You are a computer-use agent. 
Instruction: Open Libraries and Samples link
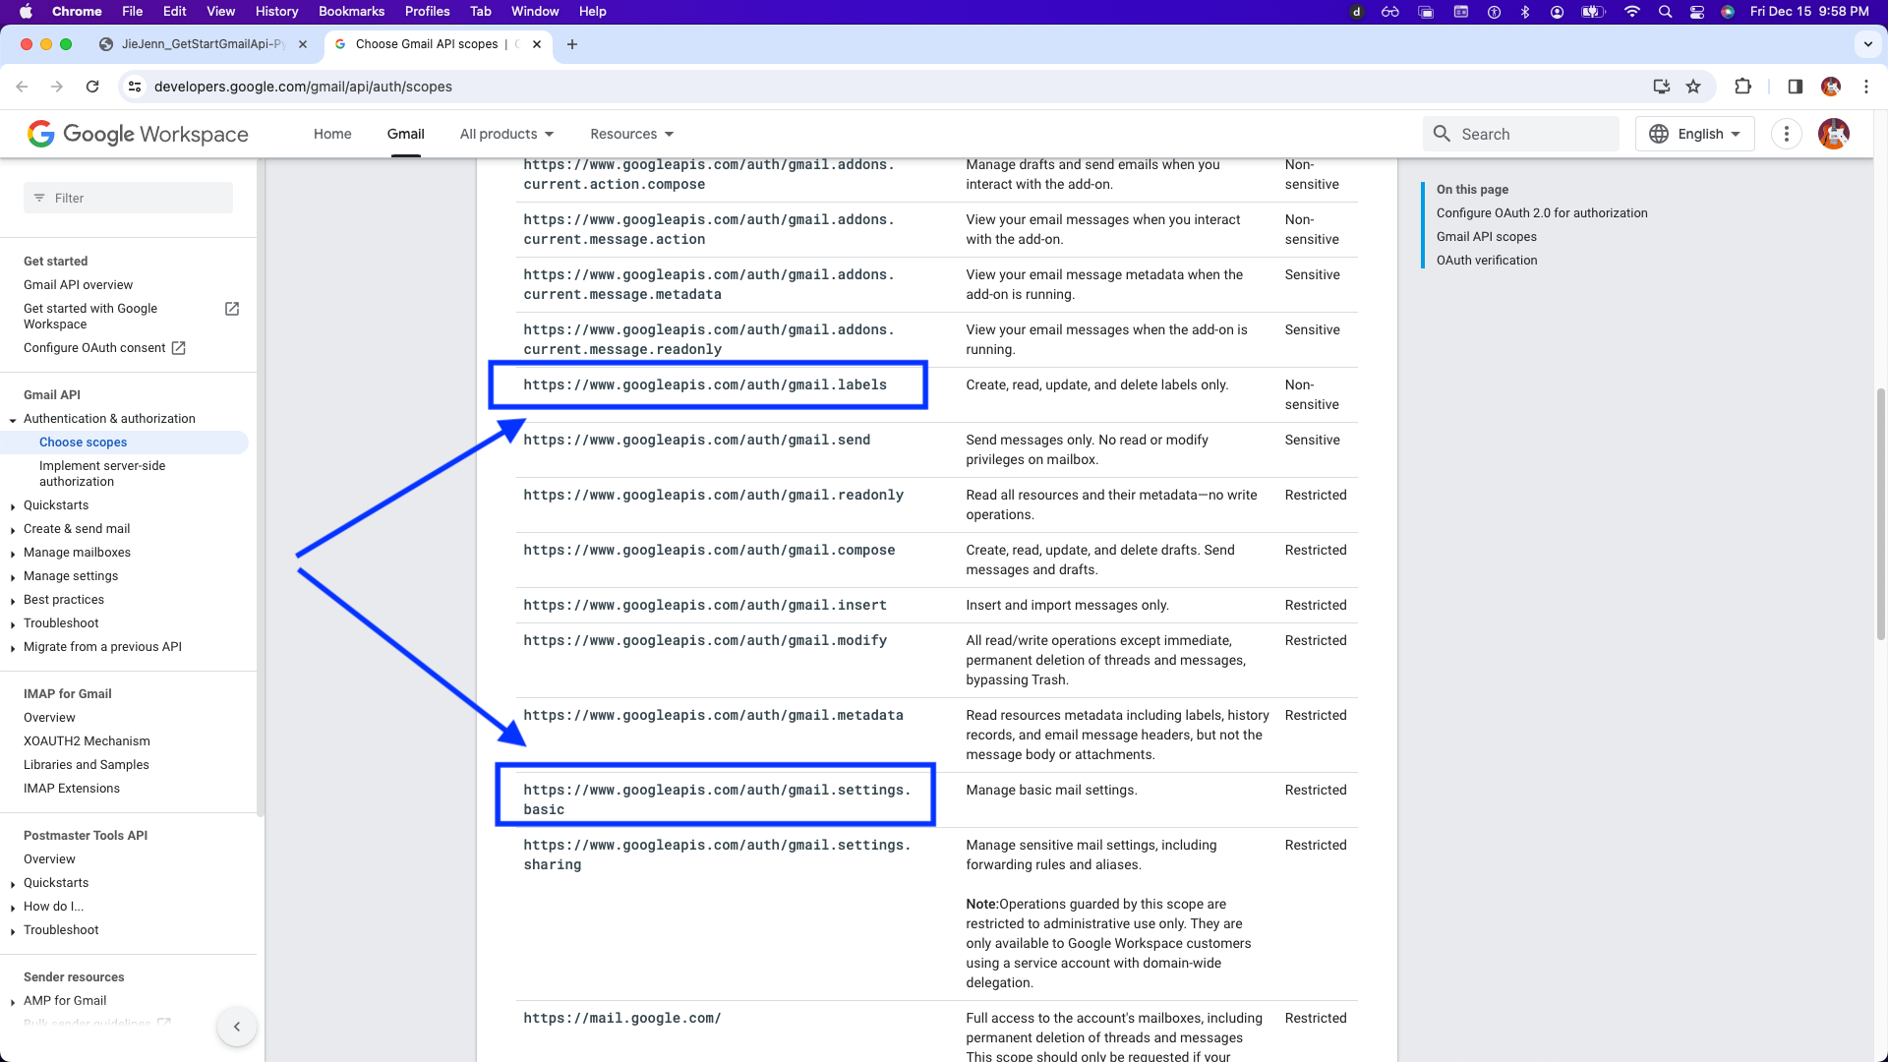click(x=87, y=765)
